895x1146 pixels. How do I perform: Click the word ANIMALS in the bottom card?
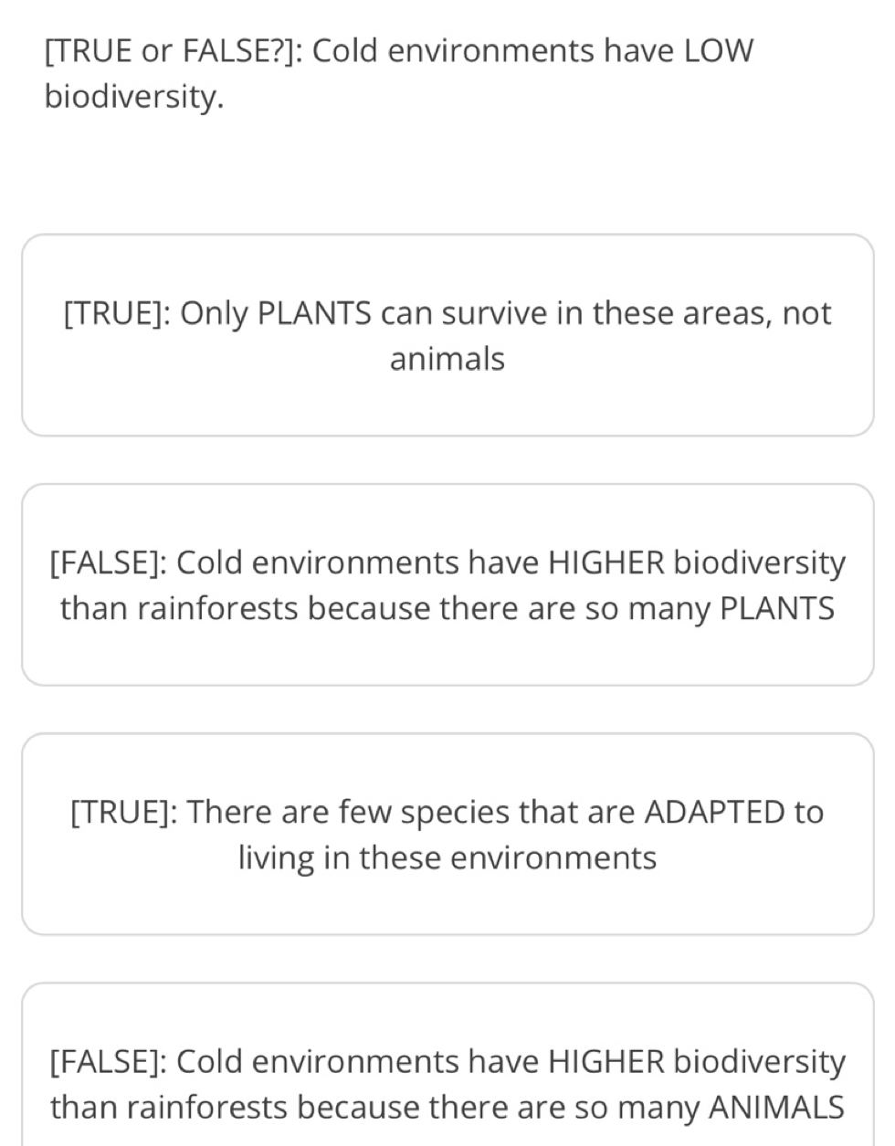[776, 1108]
